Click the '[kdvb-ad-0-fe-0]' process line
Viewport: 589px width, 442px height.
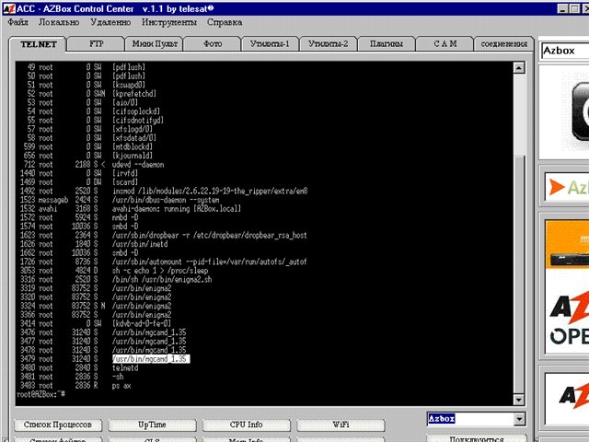tap(141, 323)
